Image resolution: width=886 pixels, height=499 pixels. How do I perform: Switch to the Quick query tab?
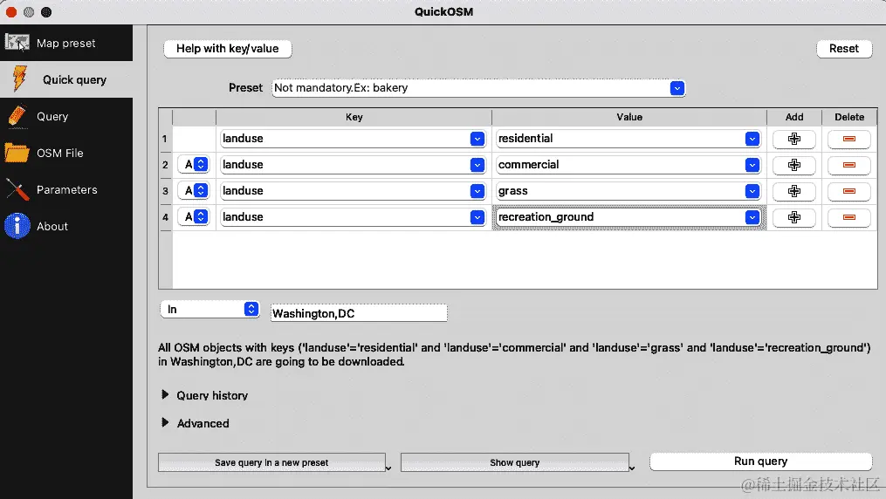66,79
